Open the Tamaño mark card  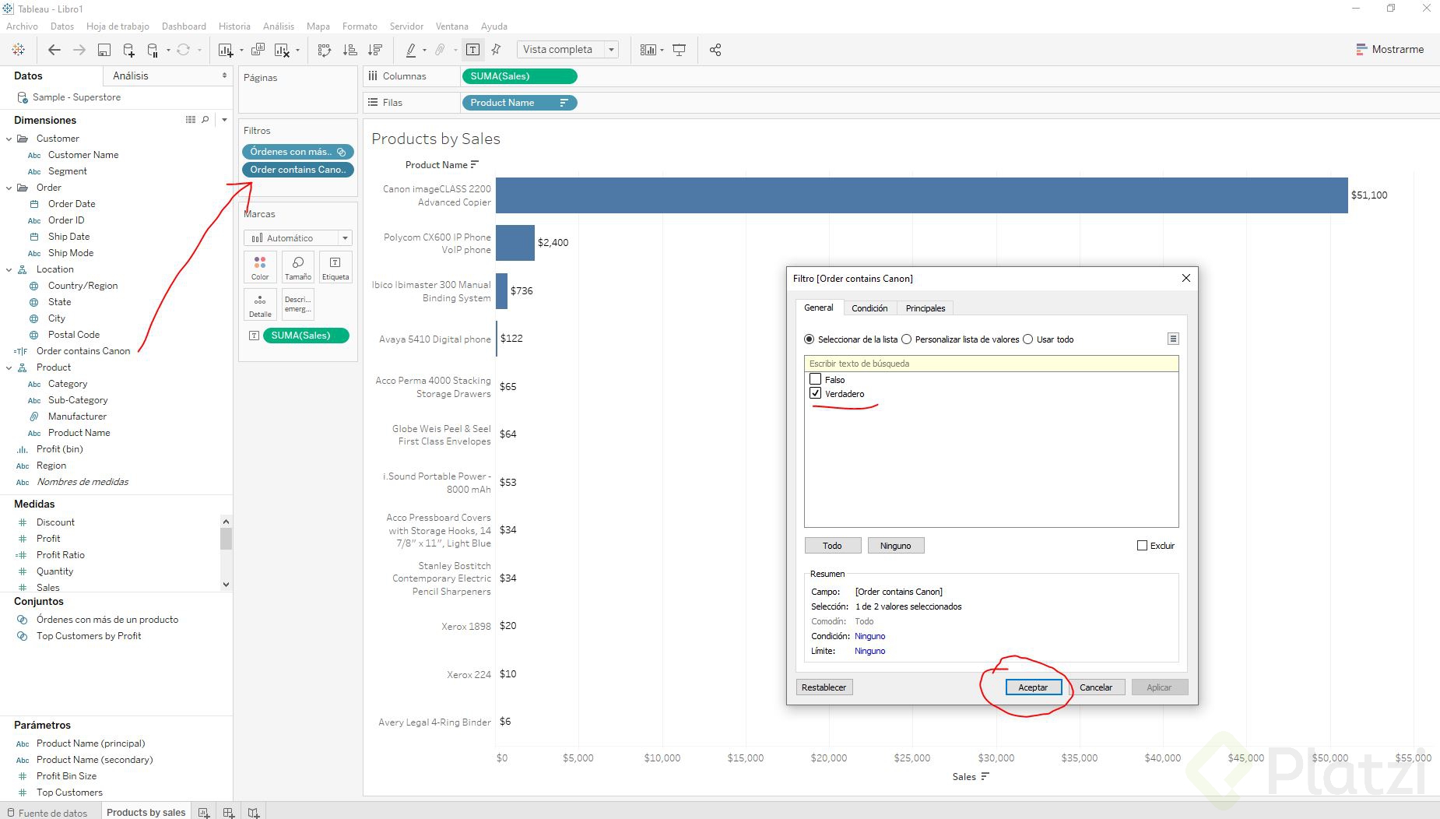297,267
